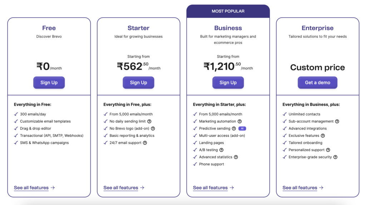
Task: Click help icon next to No Brevo logo
Action: pyautogui.click(x=153, y=129)
